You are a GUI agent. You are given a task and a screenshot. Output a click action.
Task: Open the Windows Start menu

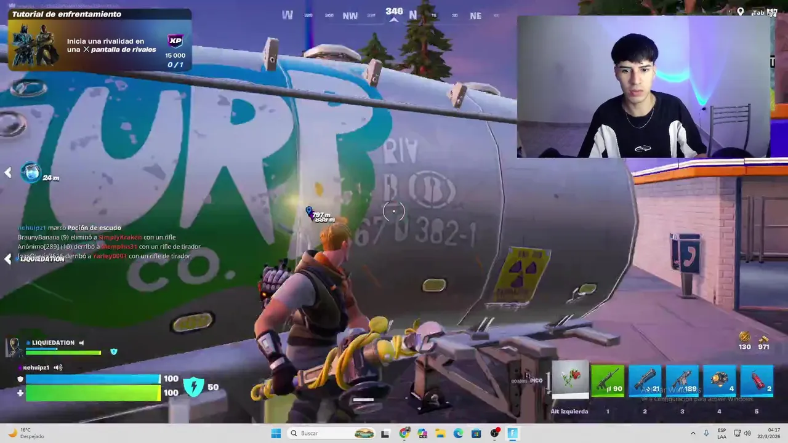[x=276, y=433]
